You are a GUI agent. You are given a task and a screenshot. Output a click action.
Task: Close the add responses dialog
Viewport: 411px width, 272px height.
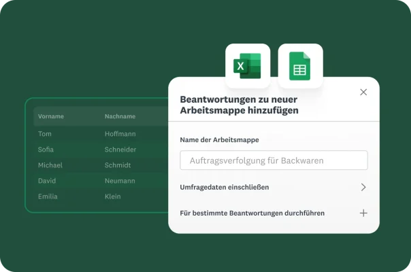(363, 92)
